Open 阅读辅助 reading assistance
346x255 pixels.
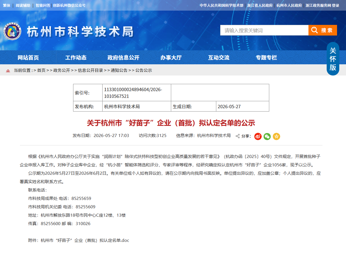point(23,5)
